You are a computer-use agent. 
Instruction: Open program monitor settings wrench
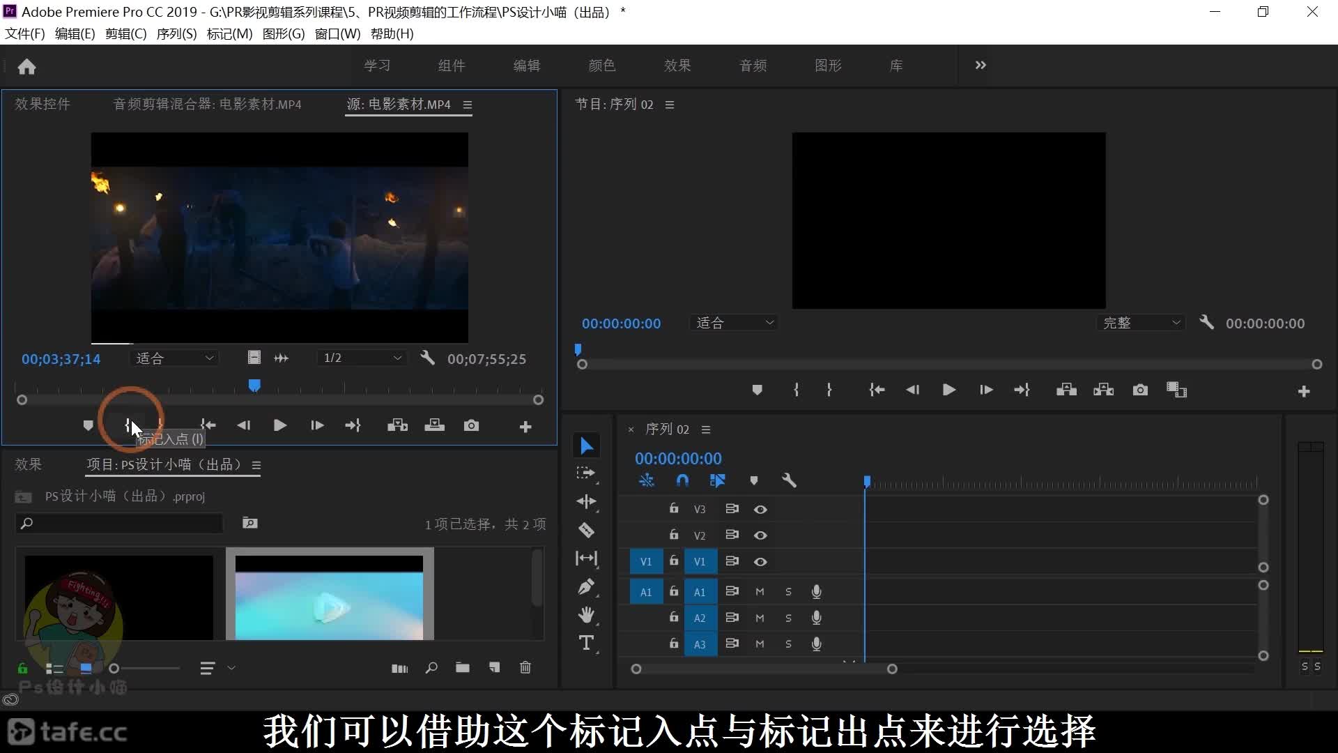(1206, 322)
